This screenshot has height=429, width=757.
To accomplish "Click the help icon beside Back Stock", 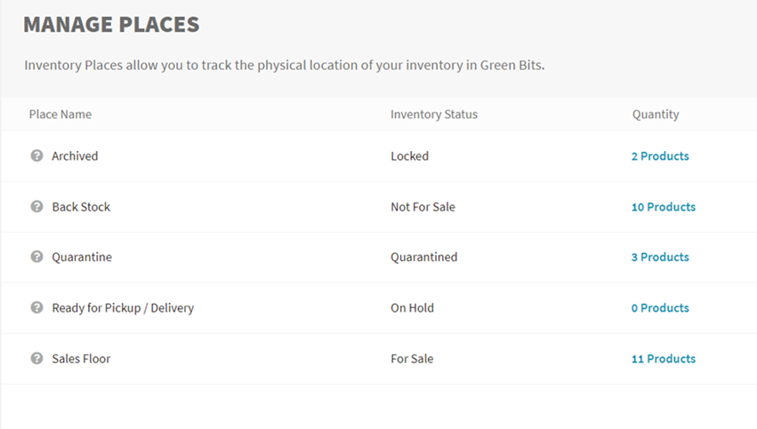I will [x=36, y=206].
